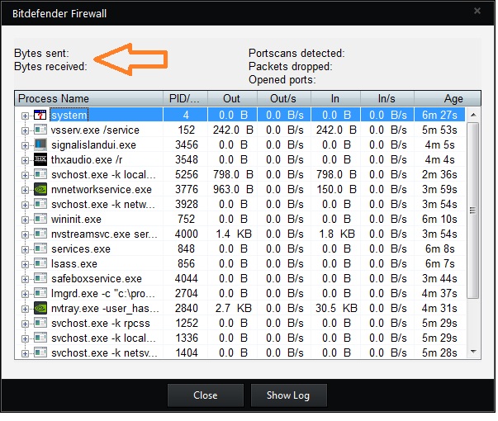498x421 pixels.
Task: Click the svchost.exe -k rpcss icon
Action: pos(40,323)
